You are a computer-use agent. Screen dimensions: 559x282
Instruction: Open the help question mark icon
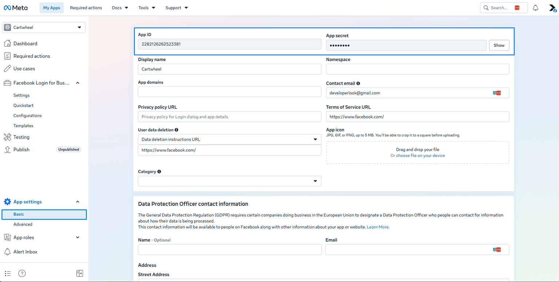pyautogui.click(x=22, y=273)
